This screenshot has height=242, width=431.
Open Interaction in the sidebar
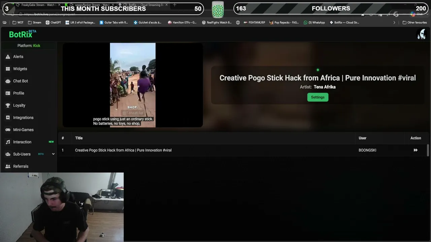tap(22, 142)
